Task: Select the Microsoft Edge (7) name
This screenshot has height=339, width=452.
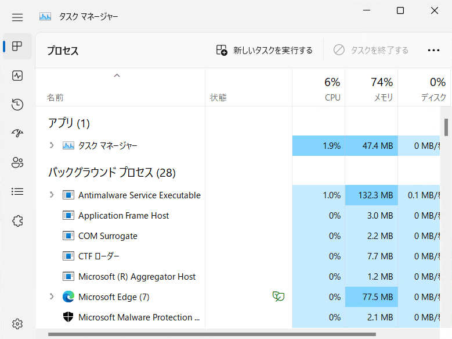Action: point(114,297)
